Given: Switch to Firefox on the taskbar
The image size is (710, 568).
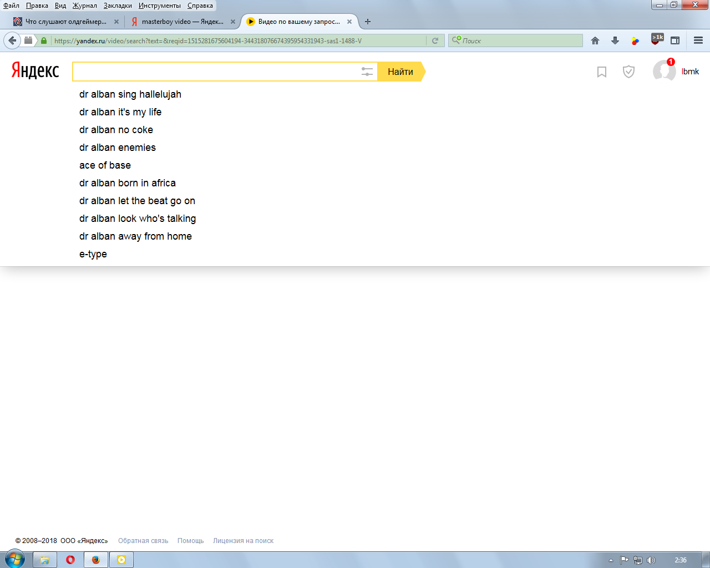Looking at the screenshot, I should [96, 560].
